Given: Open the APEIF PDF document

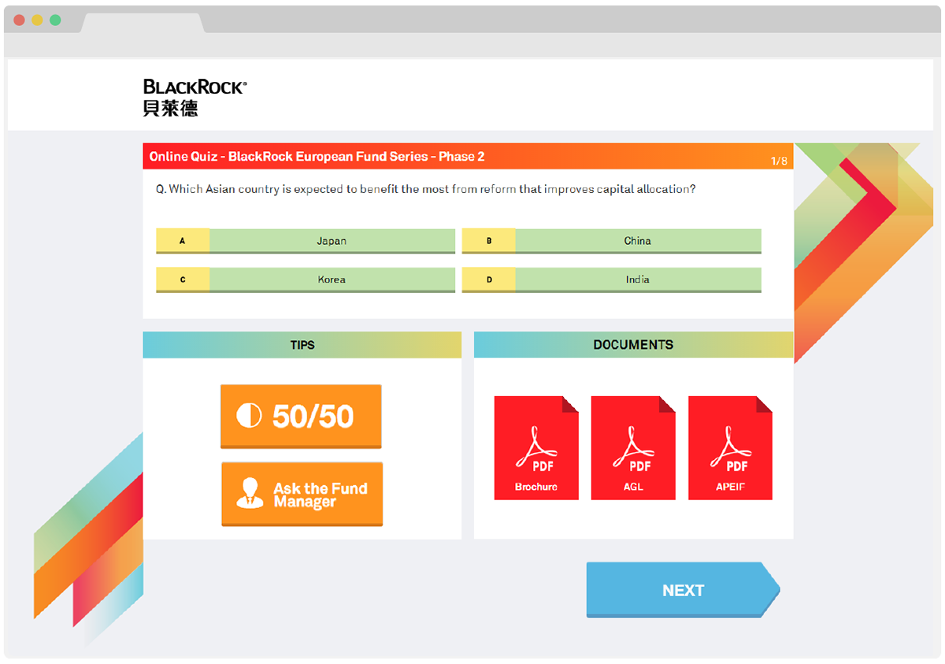Looking at the screenshot, I should point(730,447).
